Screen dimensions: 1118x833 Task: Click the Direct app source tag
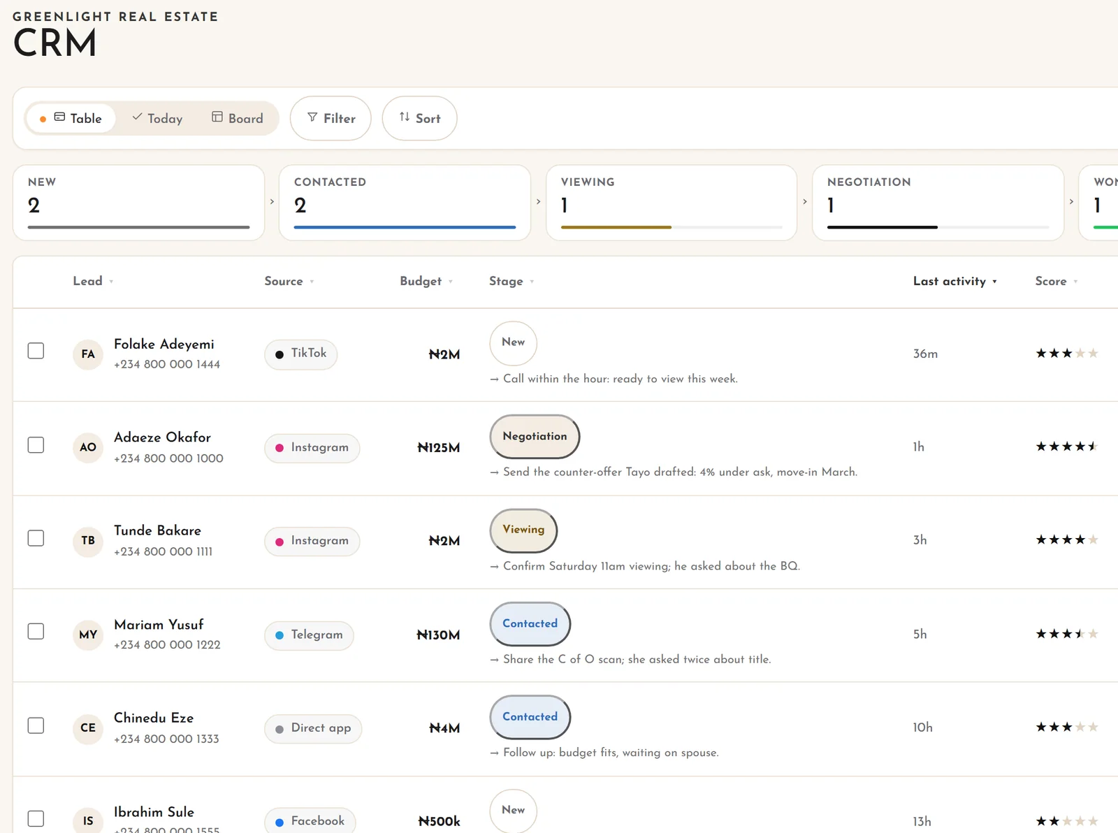click(x=313, y=729)
